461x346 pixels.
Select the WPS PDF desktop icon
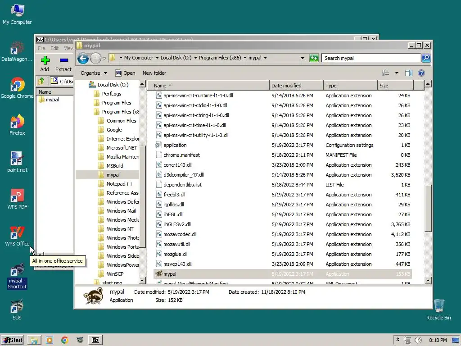(17, 199)
